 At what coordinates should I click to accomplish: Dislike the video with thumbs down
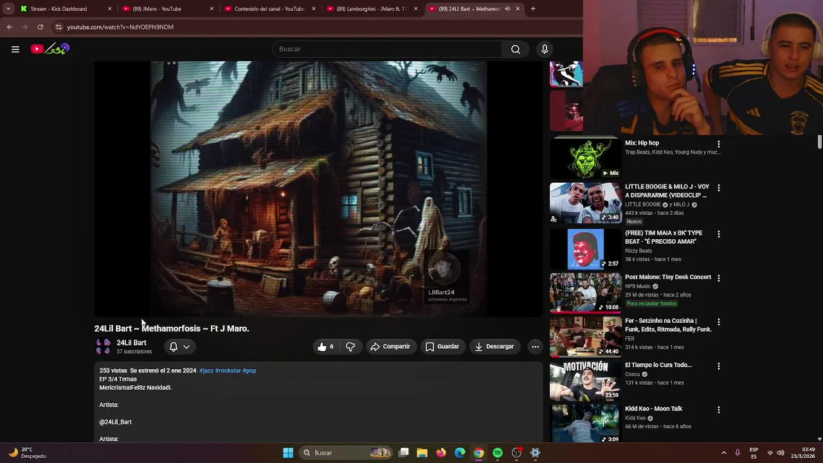pyautogui.click(x=350, y=347)
